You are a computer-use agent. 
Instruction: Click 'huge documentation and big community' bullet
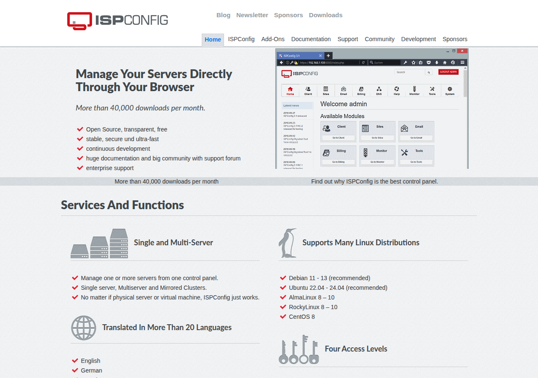[x=163, y=158]
